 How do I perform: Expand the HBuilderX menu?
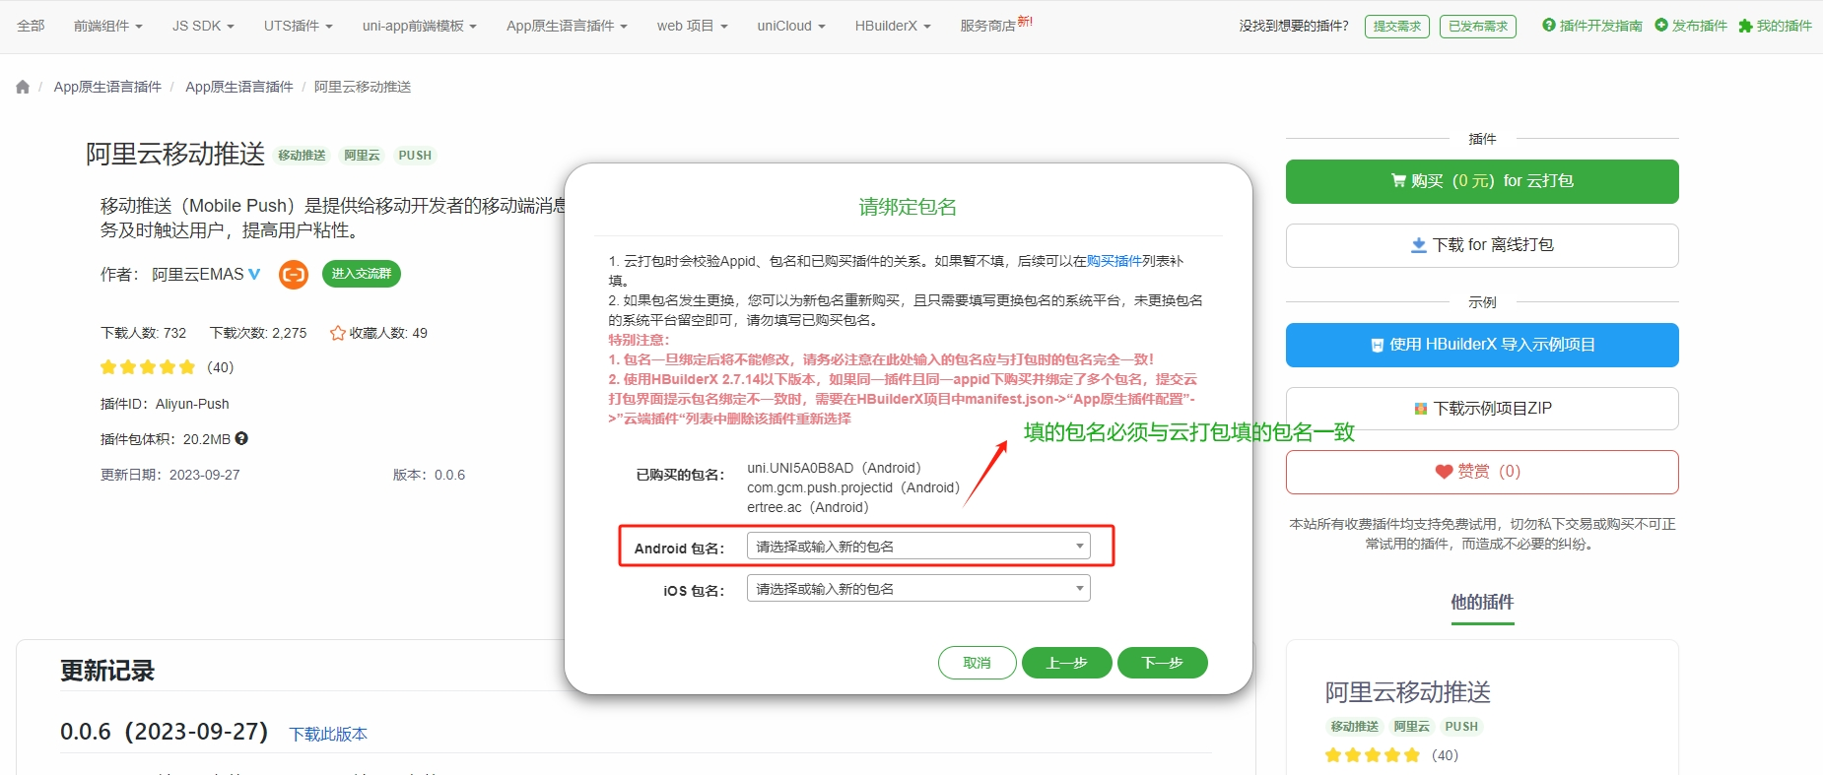point(893,26)
